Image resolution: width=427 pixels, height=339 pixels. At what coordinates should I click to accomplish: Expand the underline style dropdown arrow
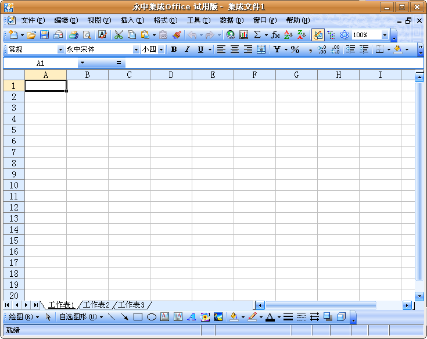point(210,49)
